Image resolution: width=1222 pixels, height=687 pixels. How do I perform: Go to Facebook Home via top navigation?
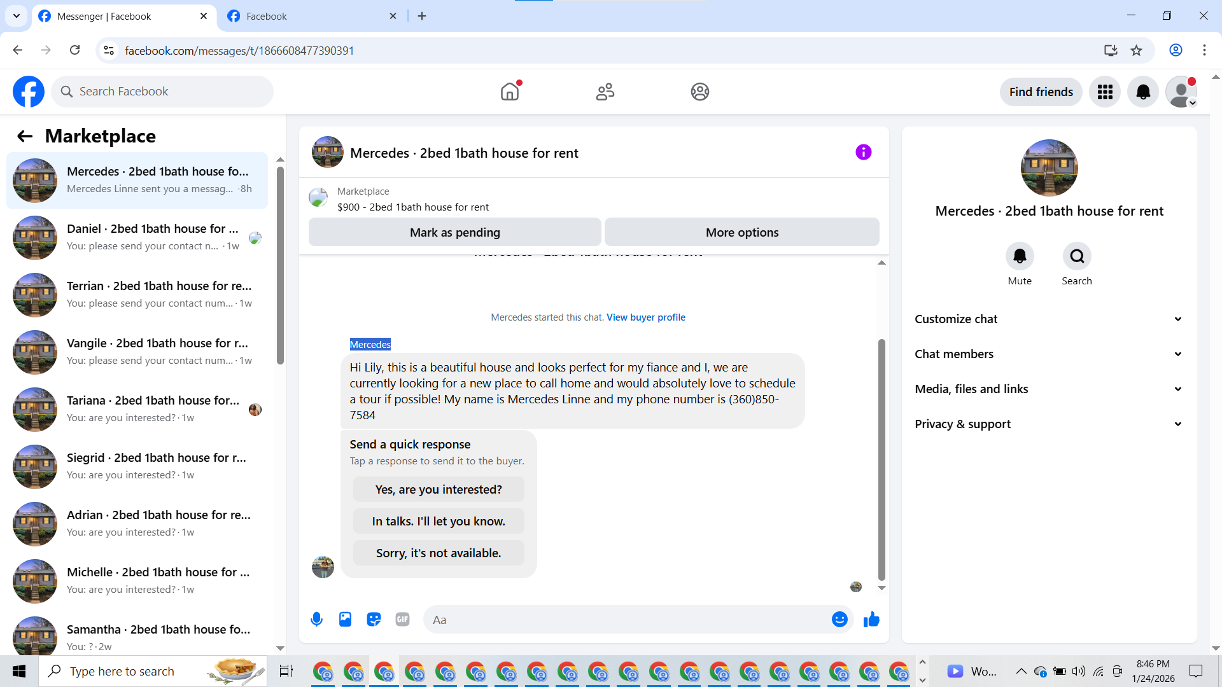[510, 92]
